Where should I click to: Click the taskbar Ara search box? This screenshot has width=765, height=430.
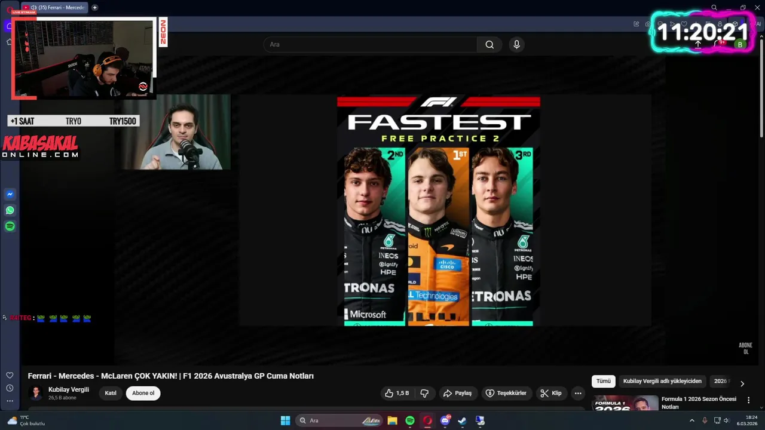click(339, 420)
